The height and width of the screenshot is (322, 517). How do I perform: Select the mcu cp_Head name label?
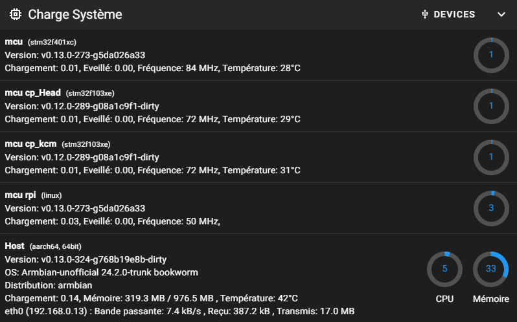pyautogui.click(x=32, y=92)
